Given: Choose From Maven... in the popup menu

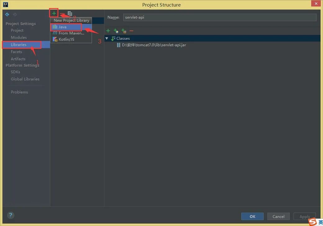Looking at the screenshot, I should tap(71, 33).
